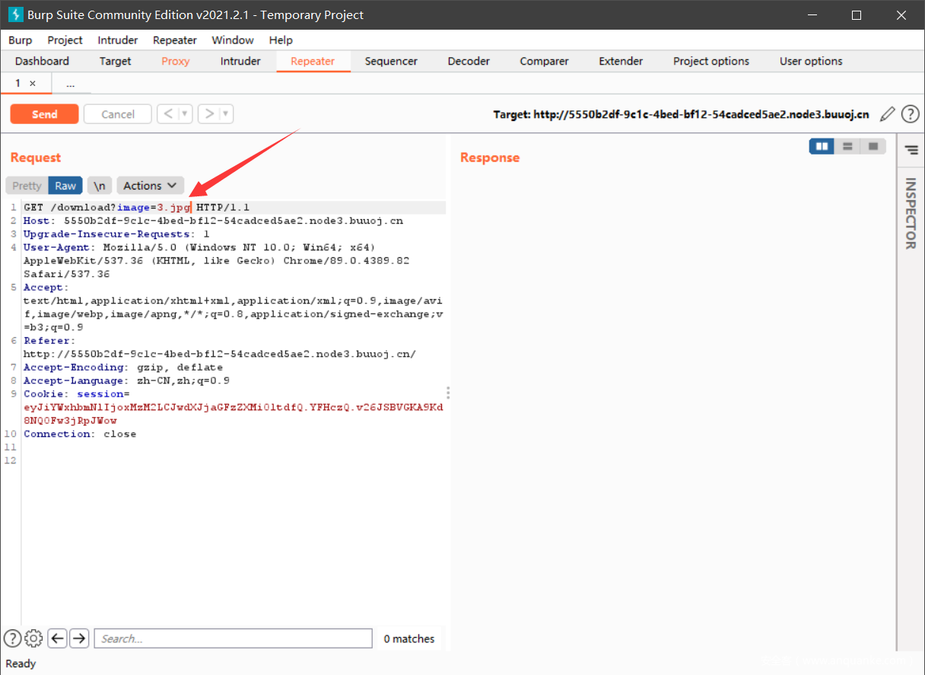Expand history forward dropdown arrow
The image size is (925, 675).
[225, 114]
